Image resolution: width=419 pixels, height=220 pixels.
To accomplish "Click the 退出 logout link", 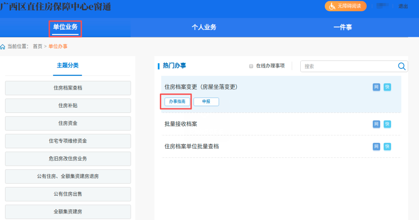I will click(403, 6).
